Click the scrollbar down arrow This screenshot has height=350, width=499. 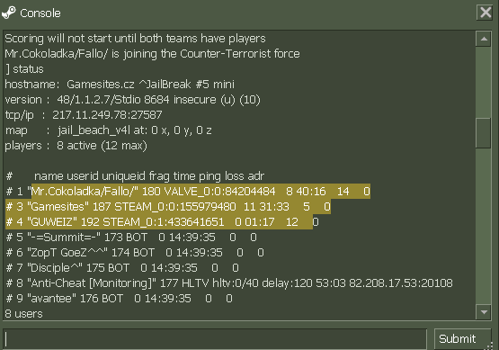click(484, 312)
